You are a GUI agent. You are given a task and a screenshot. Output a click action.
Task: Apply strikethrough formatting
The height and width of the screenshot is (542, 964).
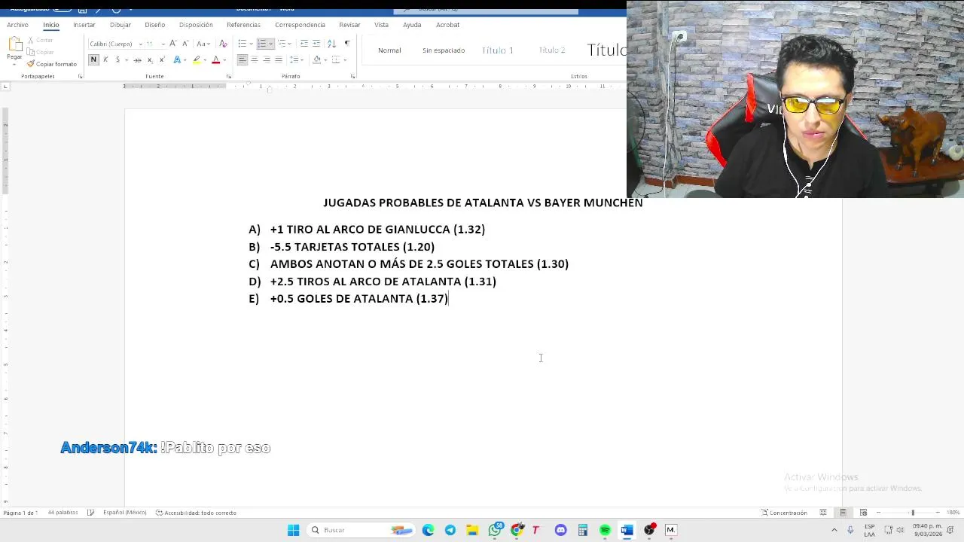pos(137,59)
